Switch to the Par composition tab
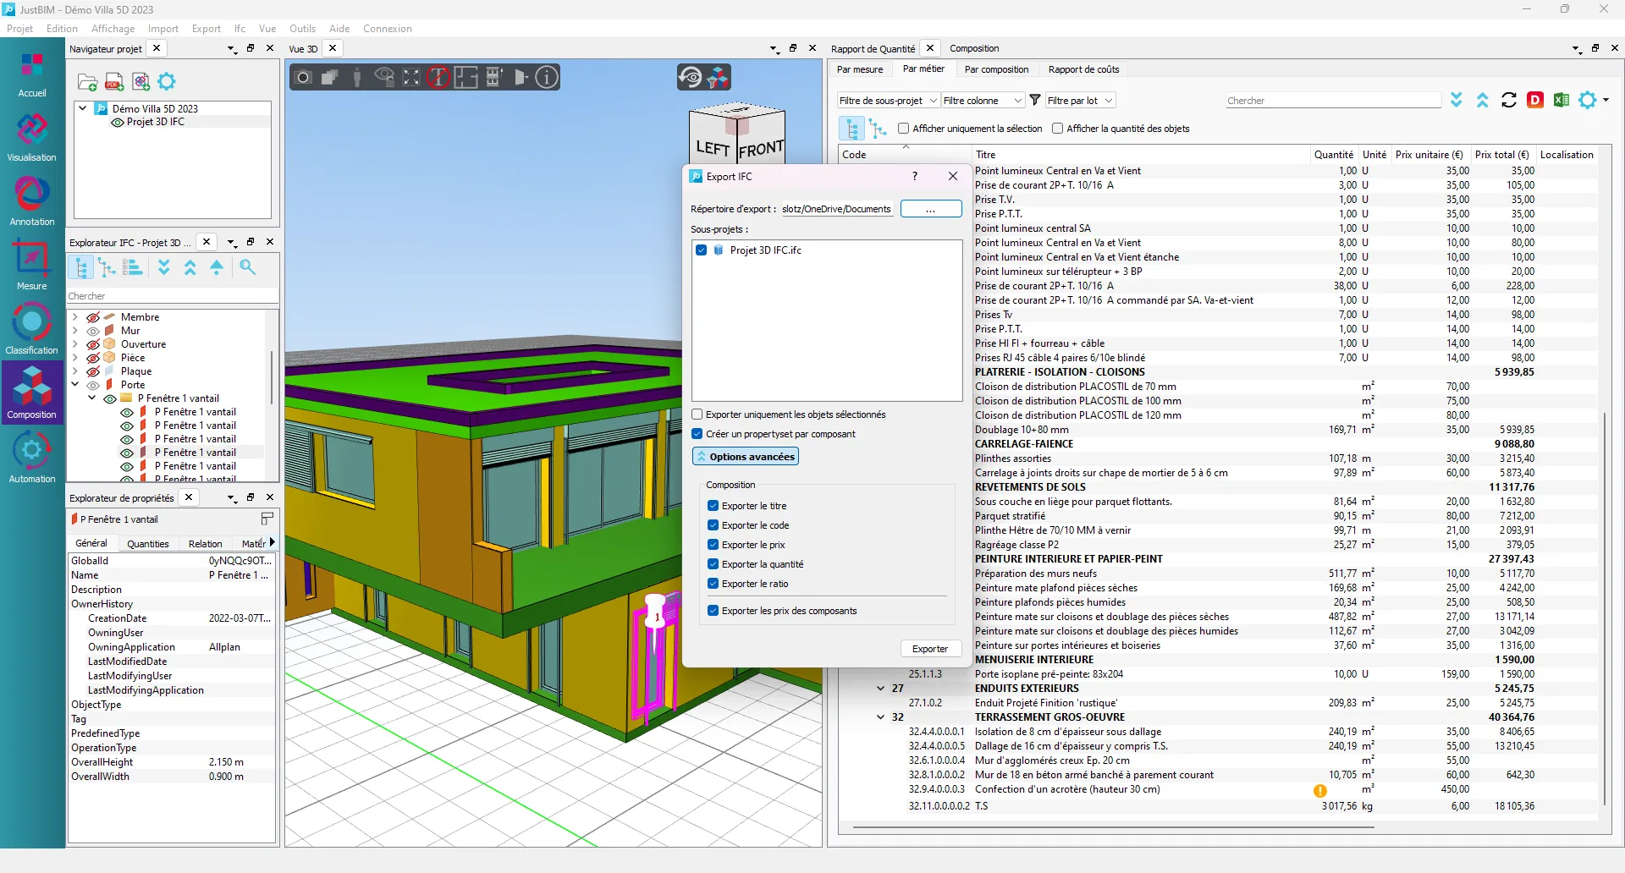This screenshot has height=873, width=1625. tap(996, 69)
